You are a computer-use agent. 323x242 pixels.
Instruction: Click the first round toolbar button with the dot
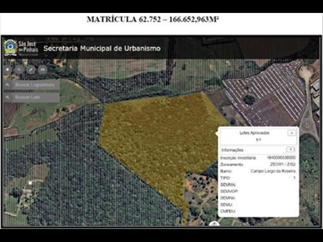tap(8, 70)
